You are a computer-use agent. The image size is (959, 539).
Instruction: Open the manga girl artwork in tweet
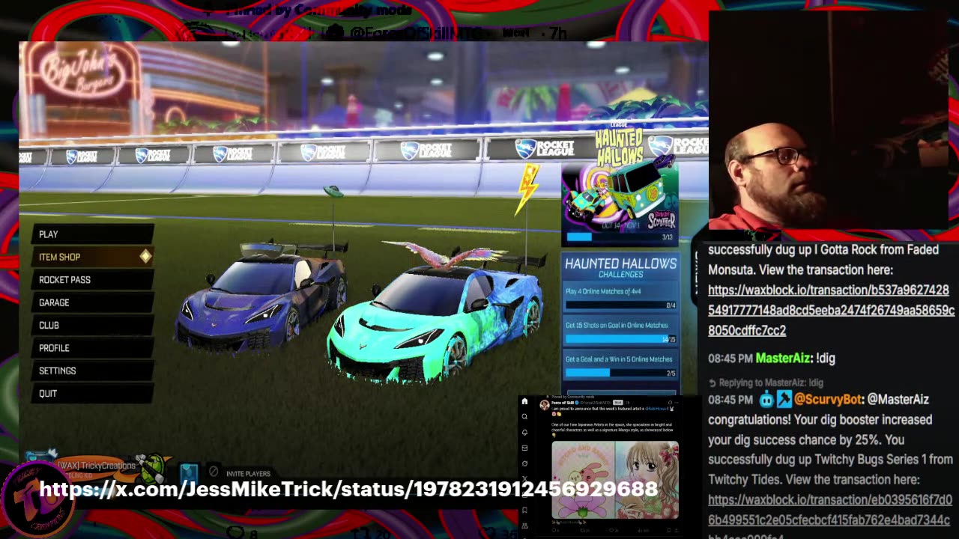coord(647,479)
